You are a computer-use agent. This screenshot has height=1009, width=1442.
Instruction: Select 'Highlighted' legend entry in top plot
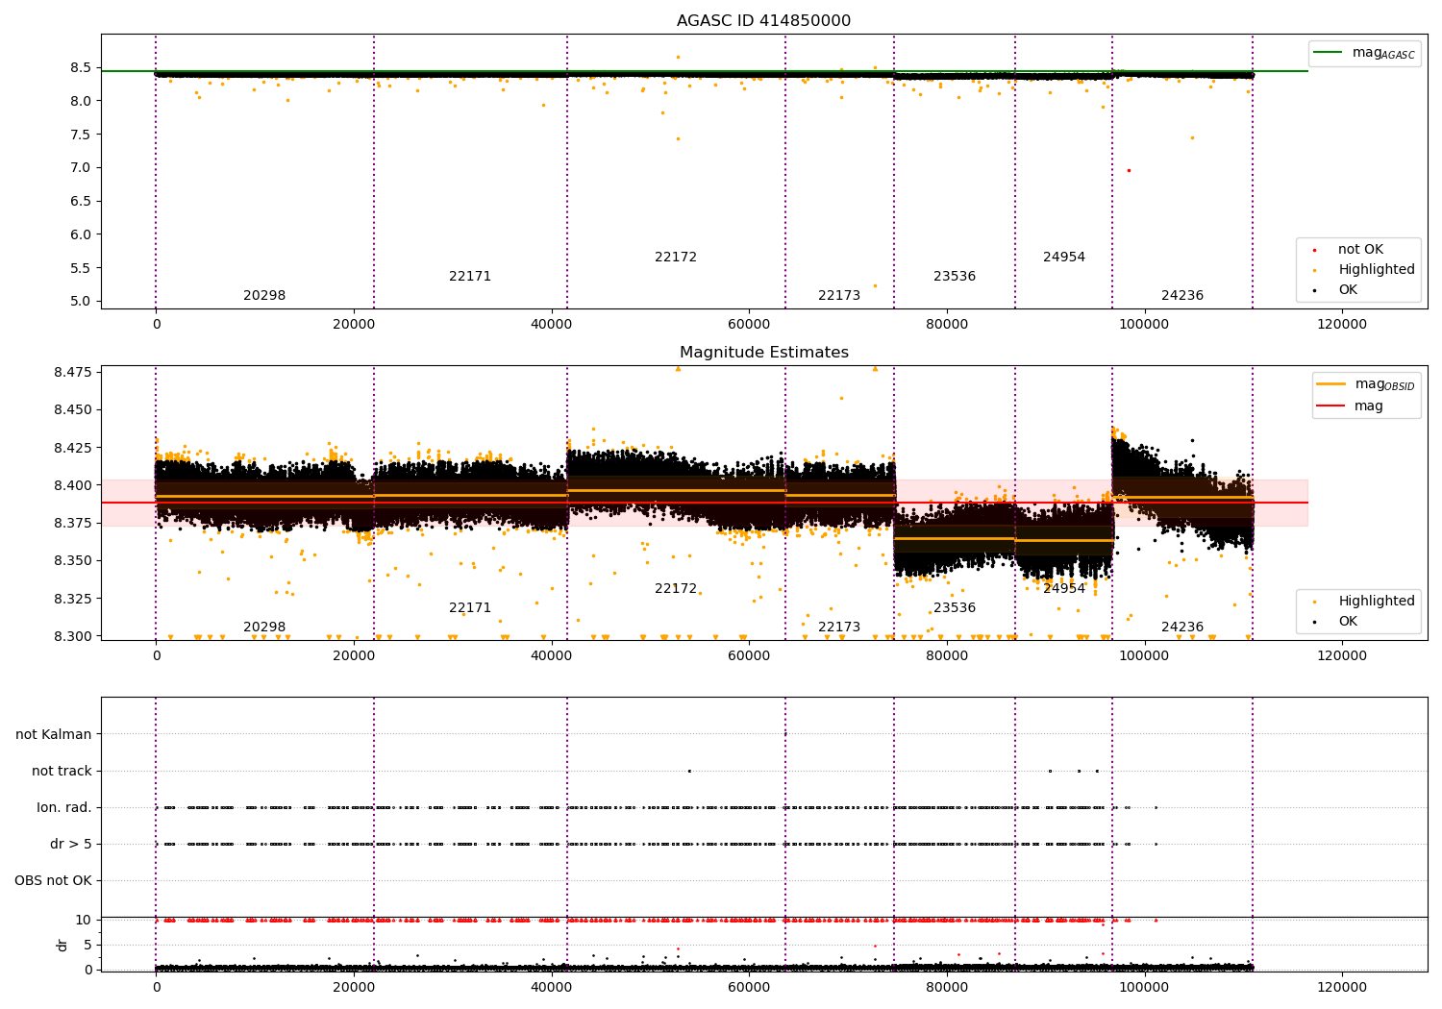(x=1377, y=270)
